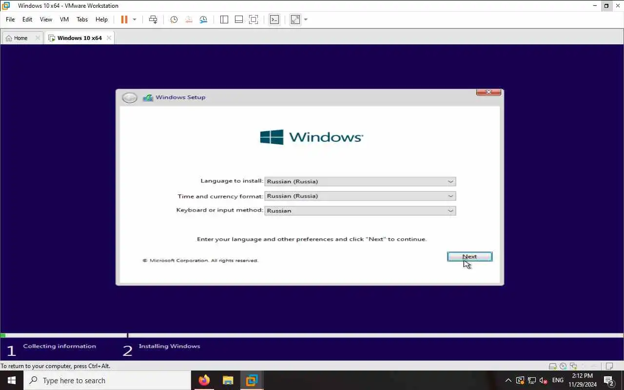Open the power options dropdown arrow beside pause
Viewport: 624px width, 390px height.
(135, 19)
